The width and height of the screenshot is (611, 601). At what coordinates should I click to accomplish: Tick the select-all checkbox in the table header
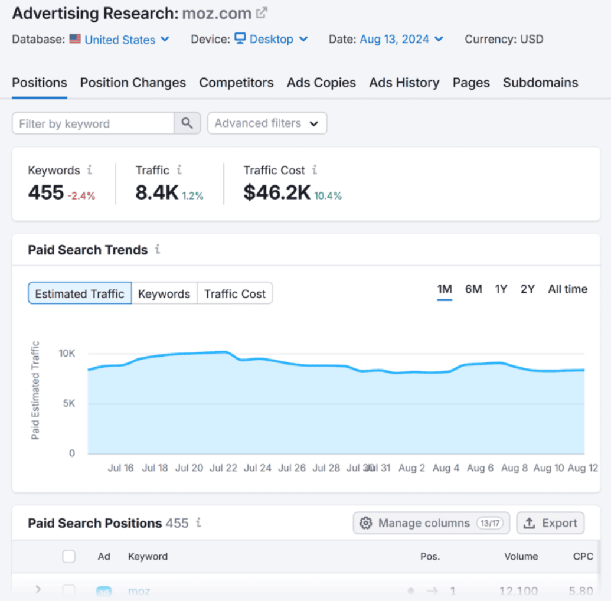68,556
